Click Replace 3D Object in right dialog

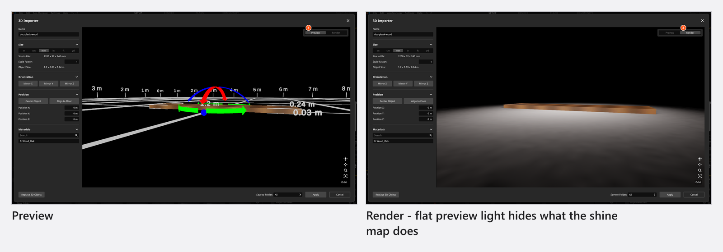click(385, 195)
